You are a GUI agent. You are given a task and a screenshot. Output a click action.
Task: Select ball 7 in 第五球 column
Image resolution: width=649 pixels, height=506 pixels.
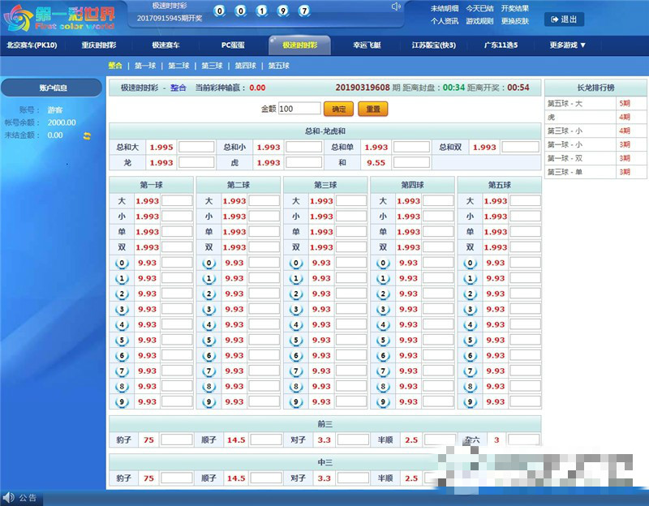click(471, 371)
